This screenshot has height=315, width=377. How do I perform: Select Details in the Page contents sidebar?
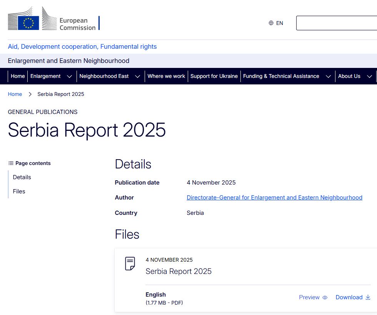22,177
